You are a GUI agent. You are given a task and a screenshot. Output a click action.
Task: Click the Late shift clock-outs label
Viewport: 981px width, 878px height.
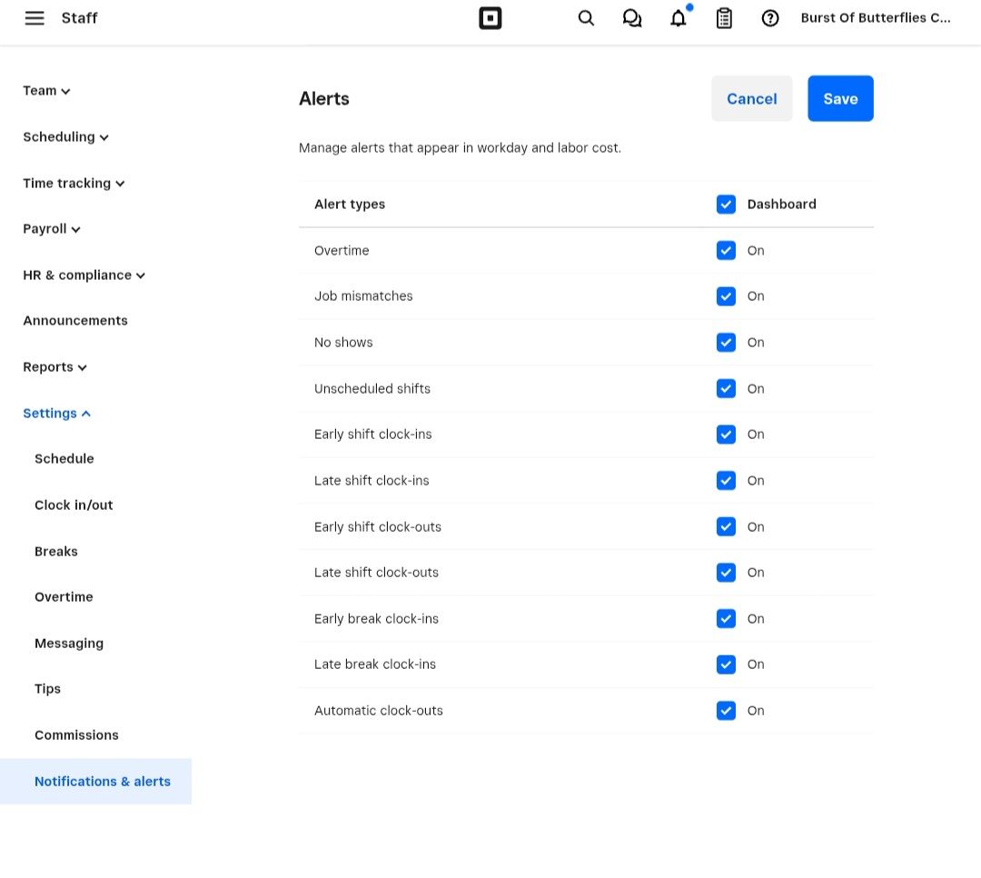[376, 573]
